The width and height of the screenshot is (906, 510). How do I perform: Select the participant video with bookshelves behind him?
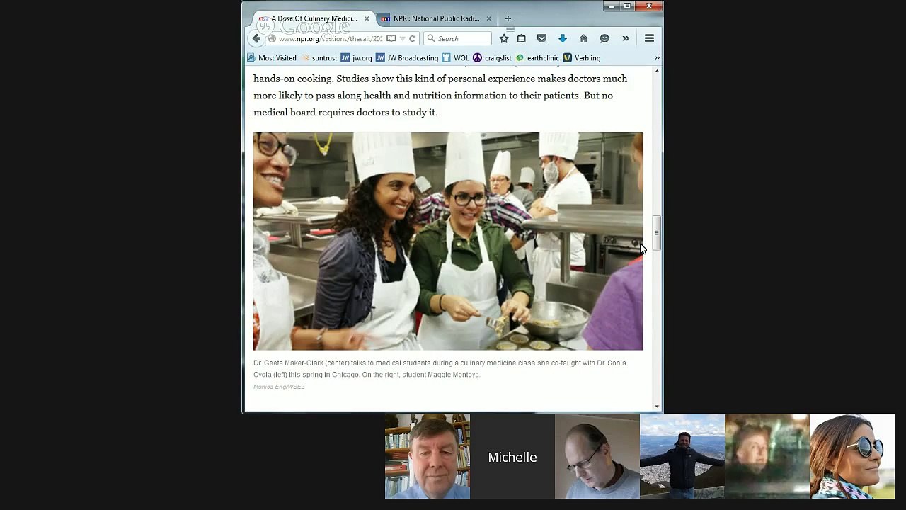point(428,456)
